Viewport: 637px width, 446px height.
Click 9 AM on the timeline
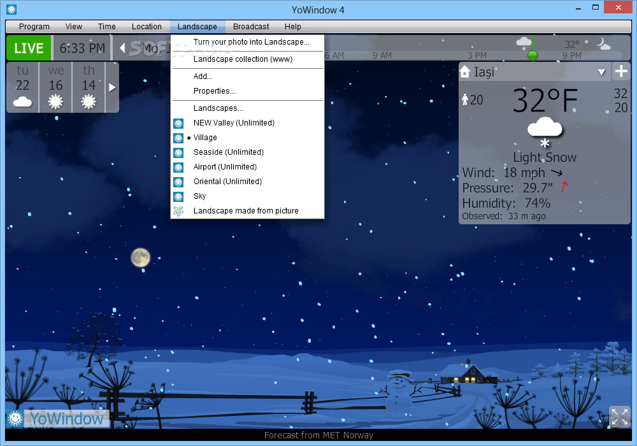[382, 55]
